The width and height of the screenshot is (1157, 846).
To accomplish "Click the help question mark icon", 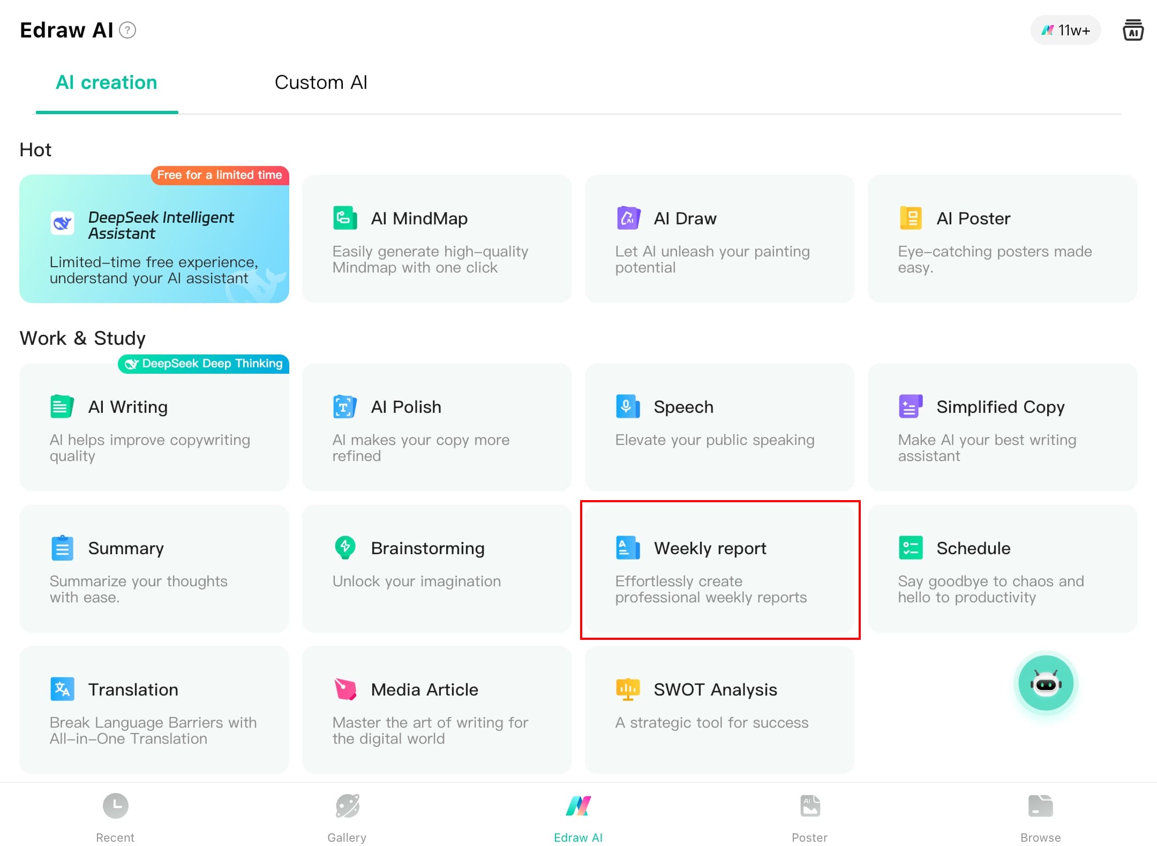I will (127, 30).
